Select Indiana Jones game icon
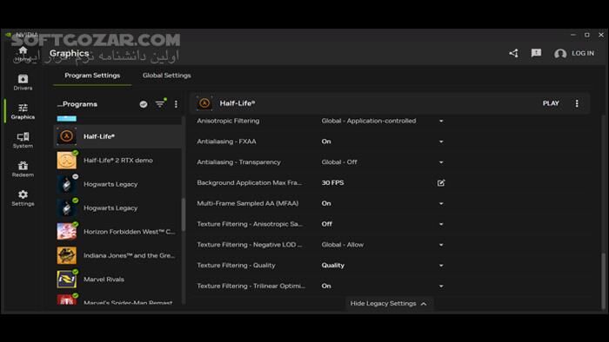Screen dimensions: 609x342 66,255
